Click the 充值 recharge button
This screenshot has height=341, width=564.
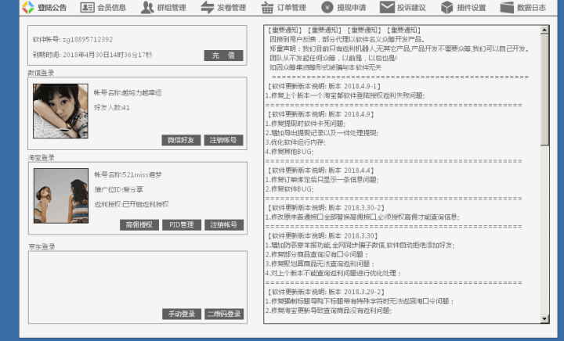tap(223, 56)
